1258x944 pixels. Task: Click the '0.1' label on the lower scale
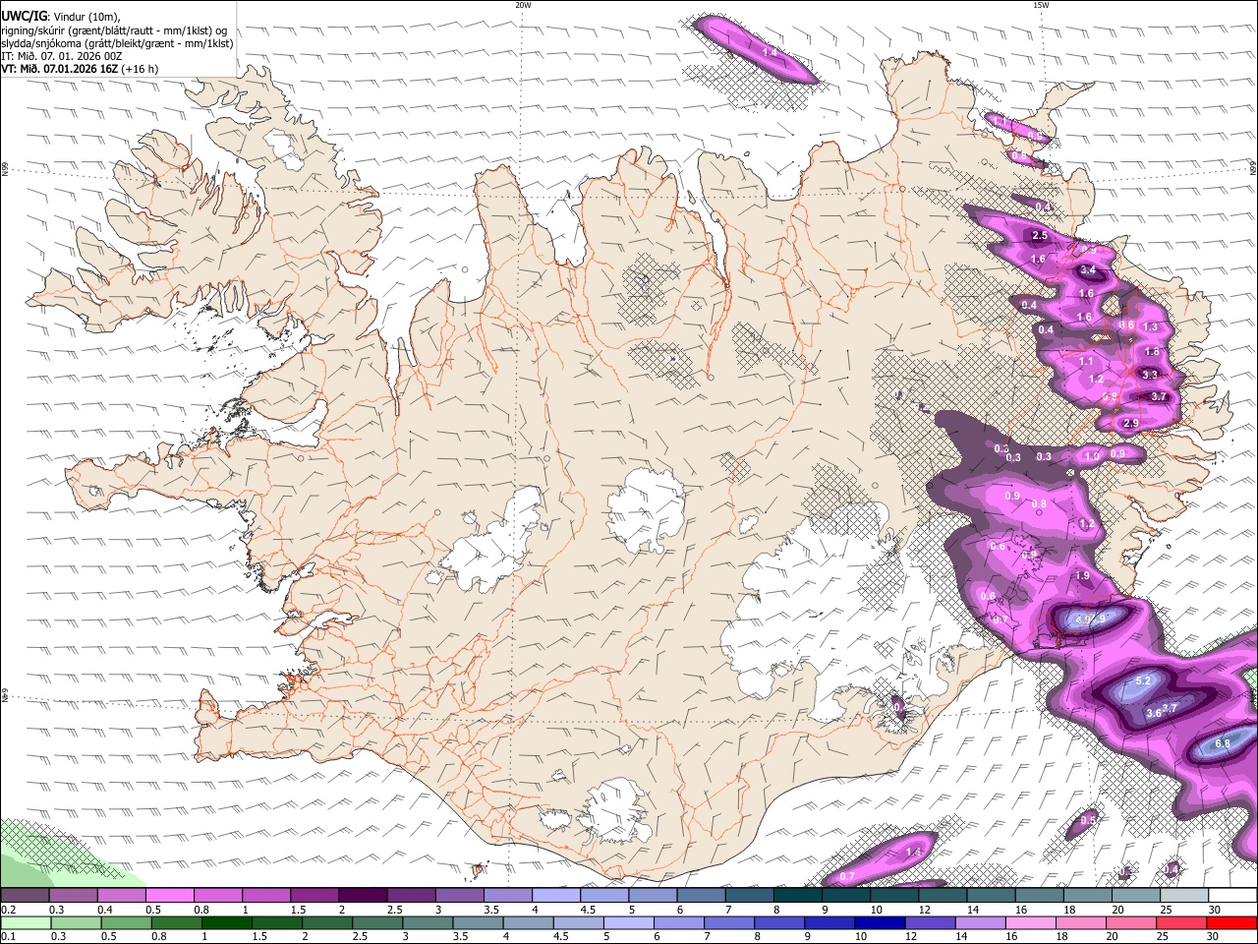tap(8, 937)
